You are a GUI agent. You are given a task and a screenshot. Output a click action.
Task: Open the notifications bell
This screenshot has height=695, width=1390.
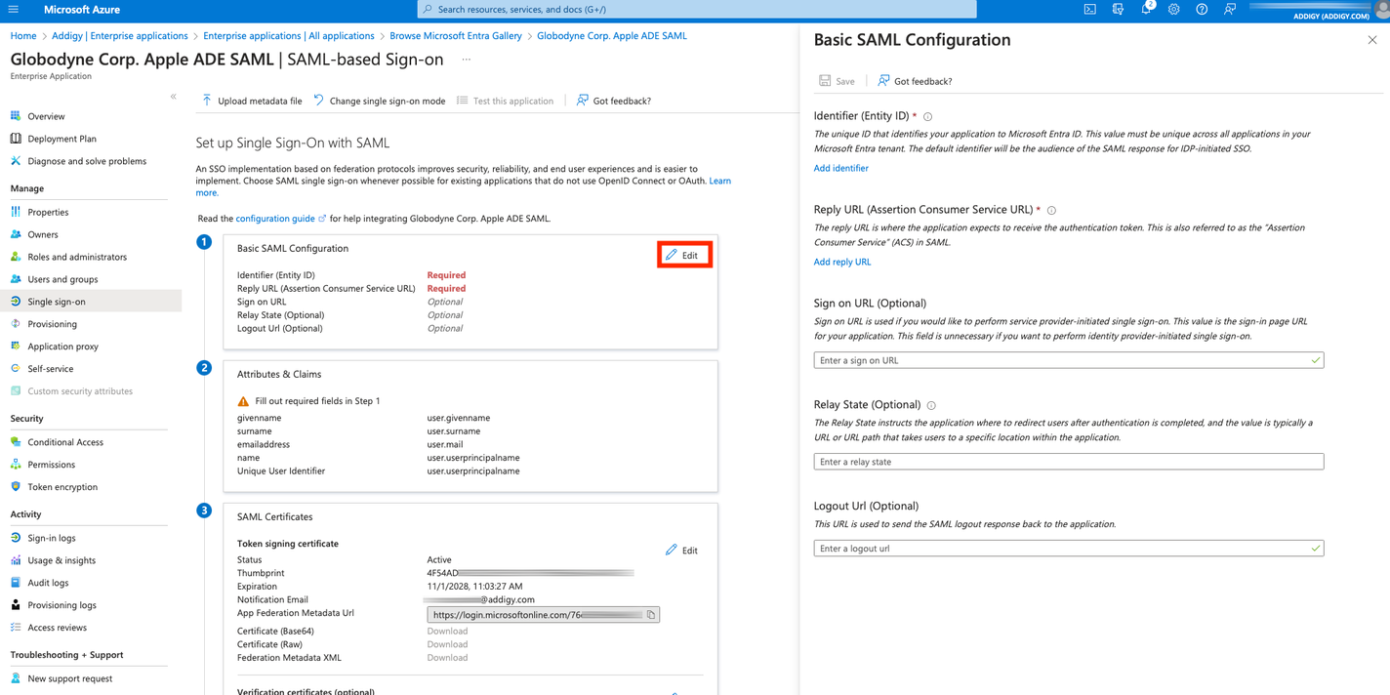[x=1147, y=10]
